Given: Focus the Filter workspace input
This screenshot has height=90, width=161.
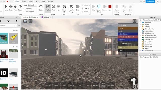Looking at the screenshot, I should pos(151,20).
